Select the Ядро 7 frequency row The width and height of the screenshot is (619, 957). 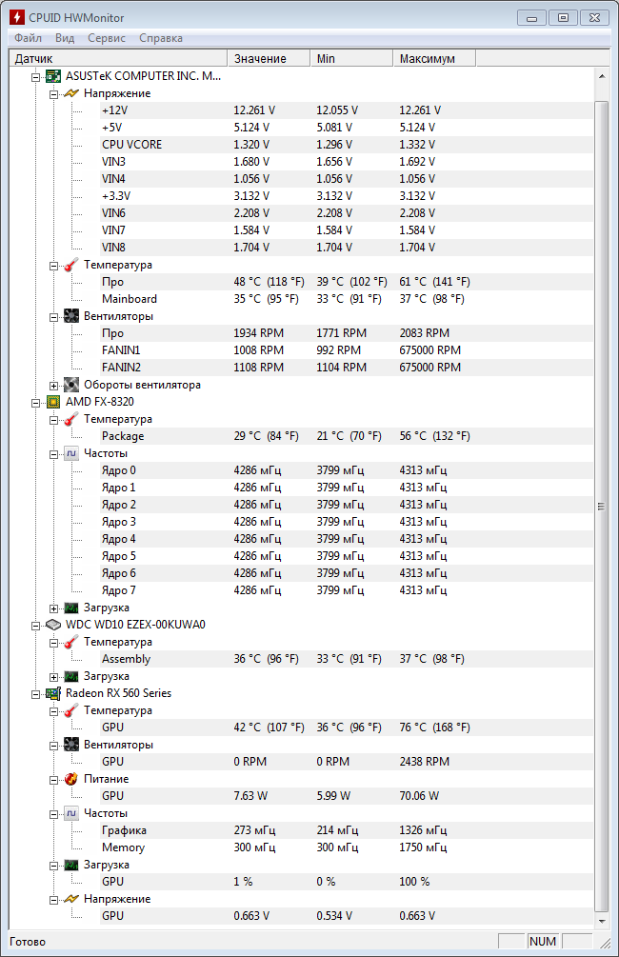tap(346, 590)
